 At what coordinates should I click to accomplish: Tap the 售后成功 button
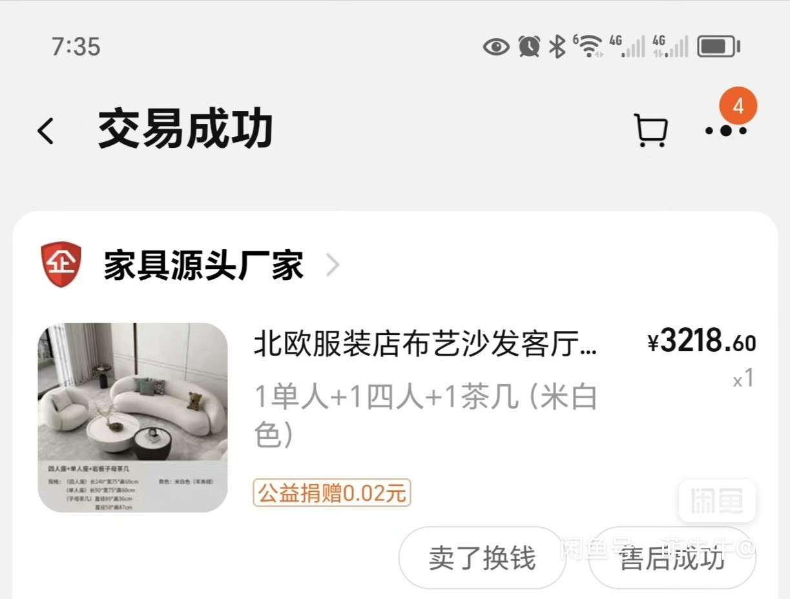tap(672, 558)
